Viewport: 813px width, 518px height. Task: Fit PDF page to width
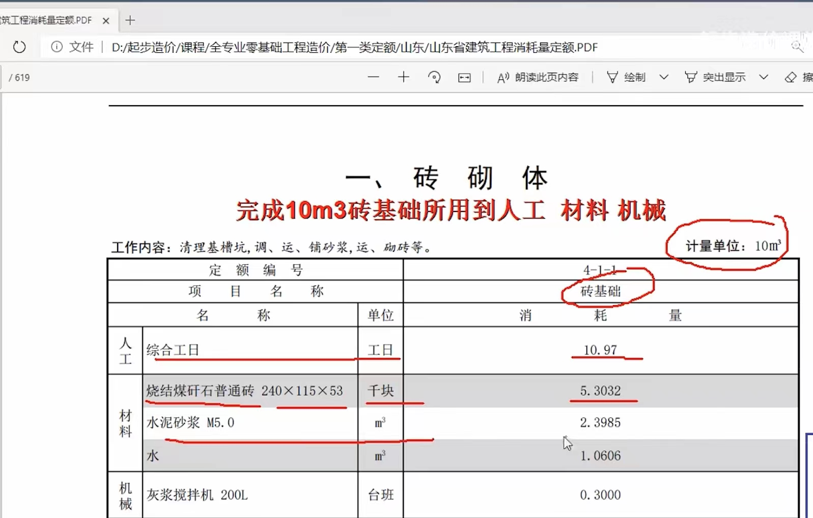464,77
